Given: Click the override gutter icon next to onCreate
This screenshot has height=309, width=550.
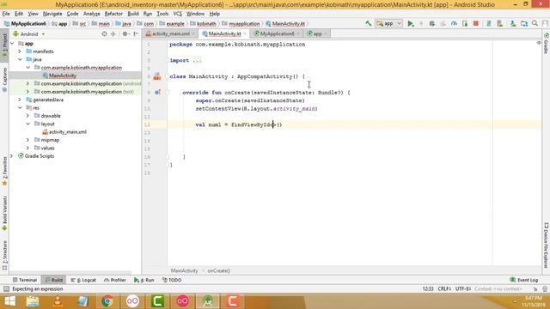Looking at the screenshot, I should pos(157,93).
